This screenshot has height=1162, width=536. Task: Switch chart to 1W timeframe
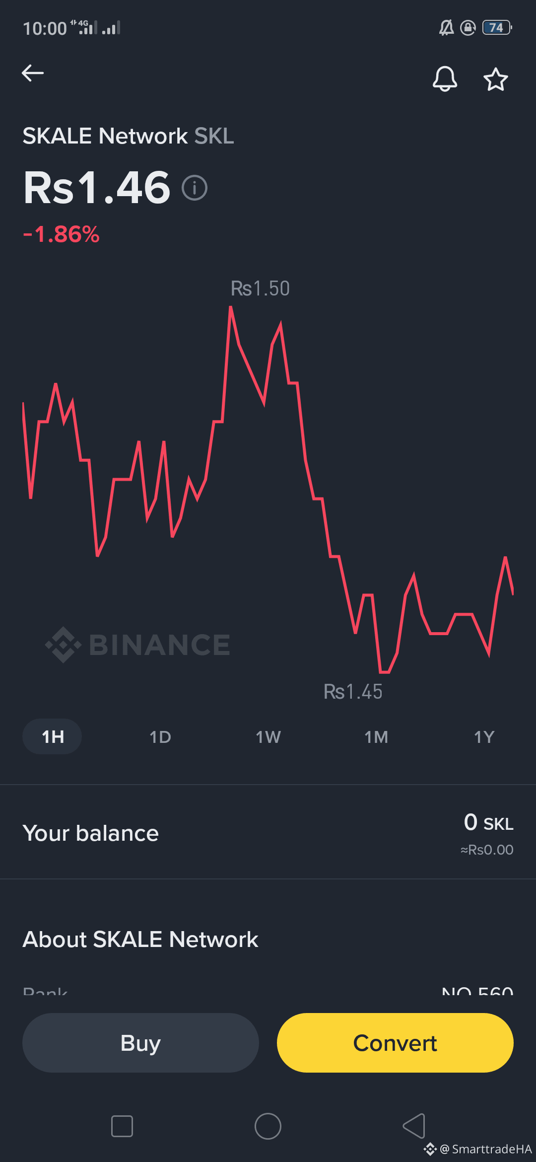(268, 737)
